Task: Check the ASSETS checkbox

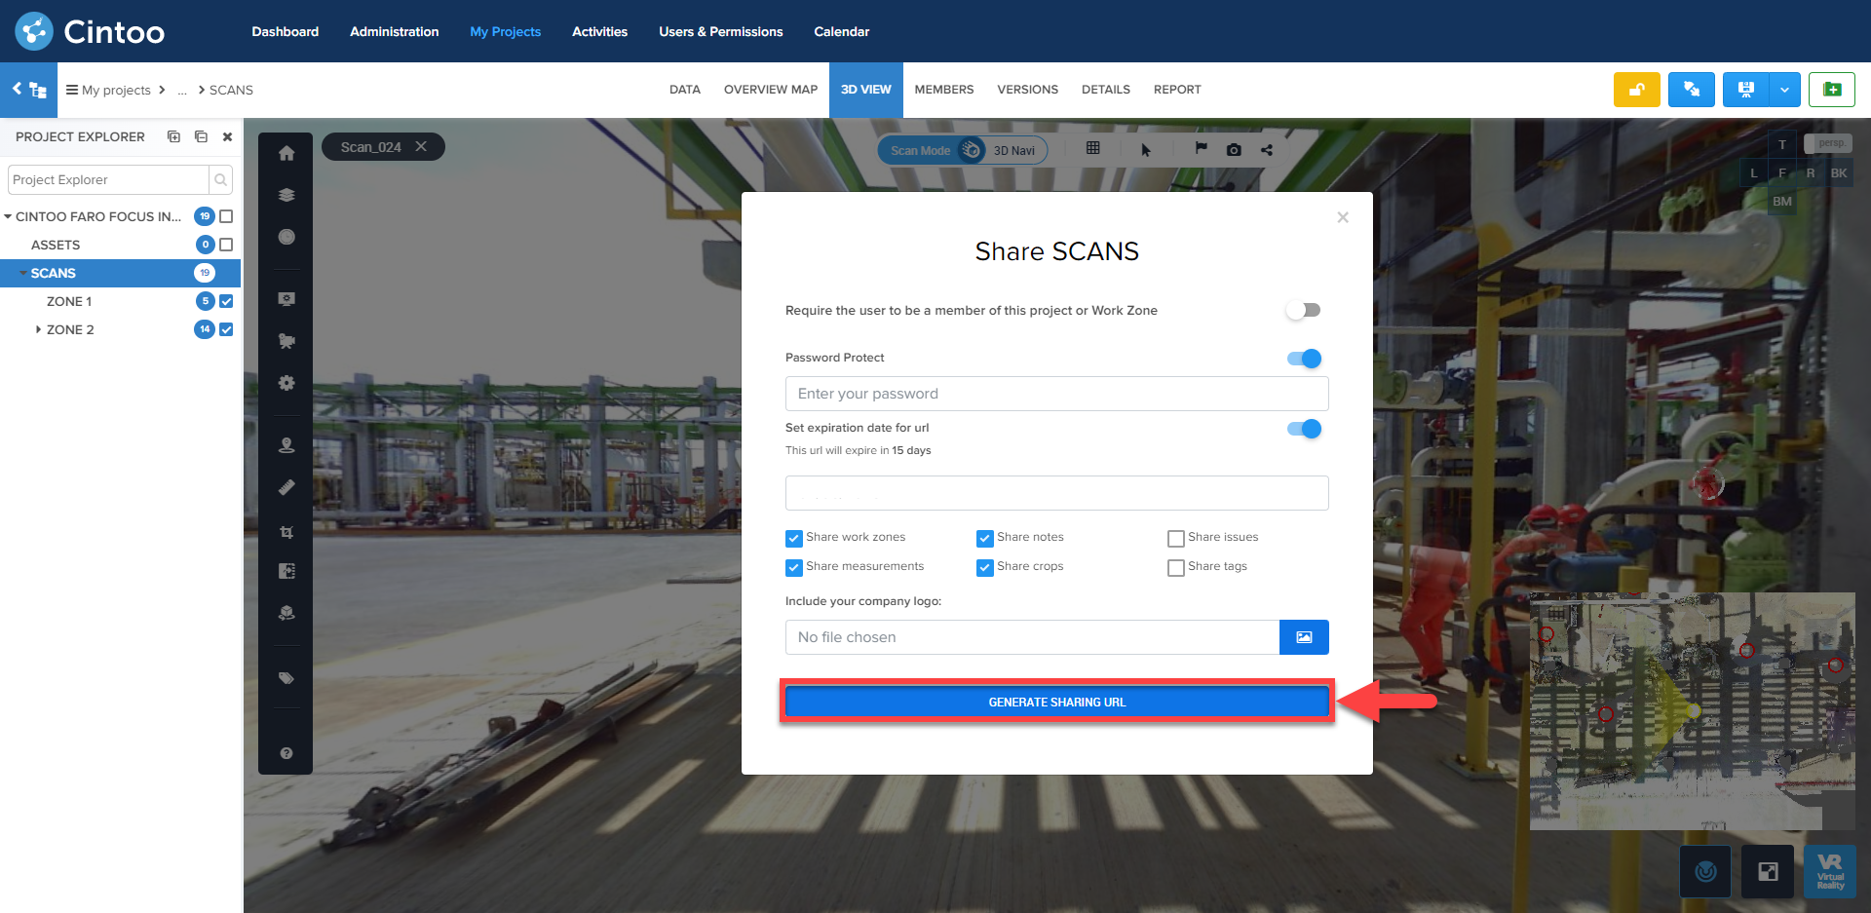Action: click(x=226, y=245)
